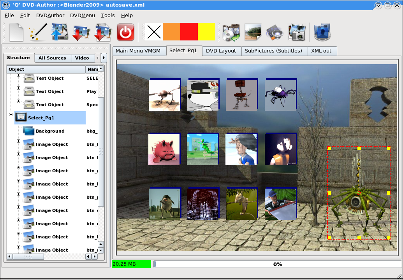The image size is (403, 280).
Task: Select the red pig creature thumbnail
Action: pos(164,150)
